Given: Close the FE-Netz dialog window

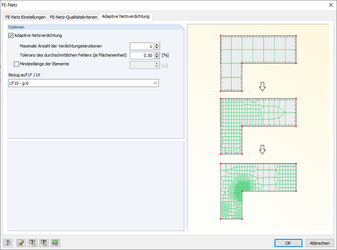Looking at the screenshot, I should tap(331, 5).
